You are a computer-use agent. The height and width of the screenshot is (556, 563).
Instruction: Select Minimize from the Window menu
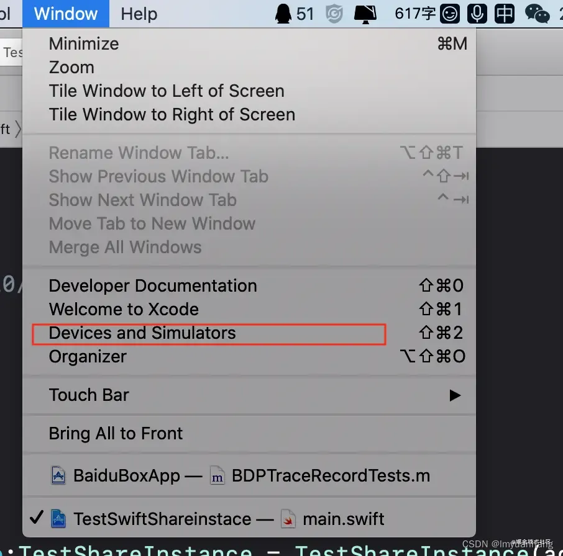(249, 43)
